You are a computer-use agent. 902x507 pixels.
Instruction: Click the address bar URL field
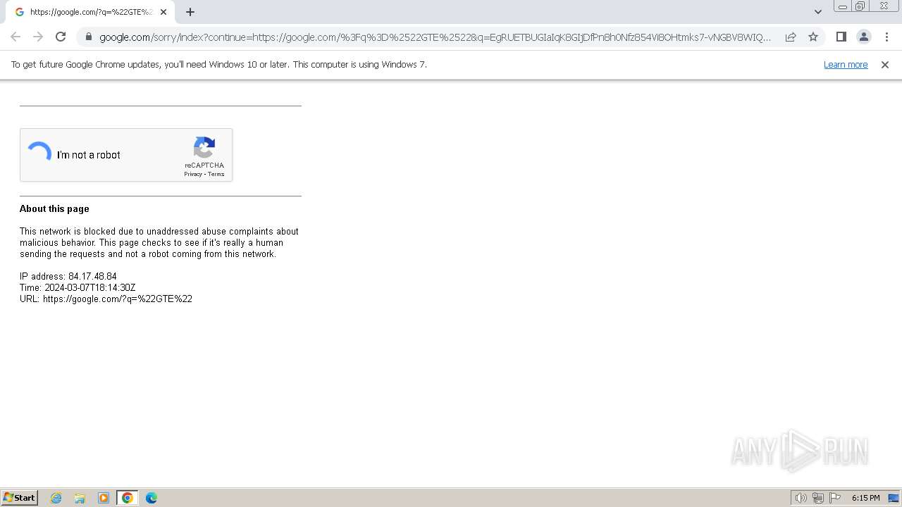[x=435, y=37]
